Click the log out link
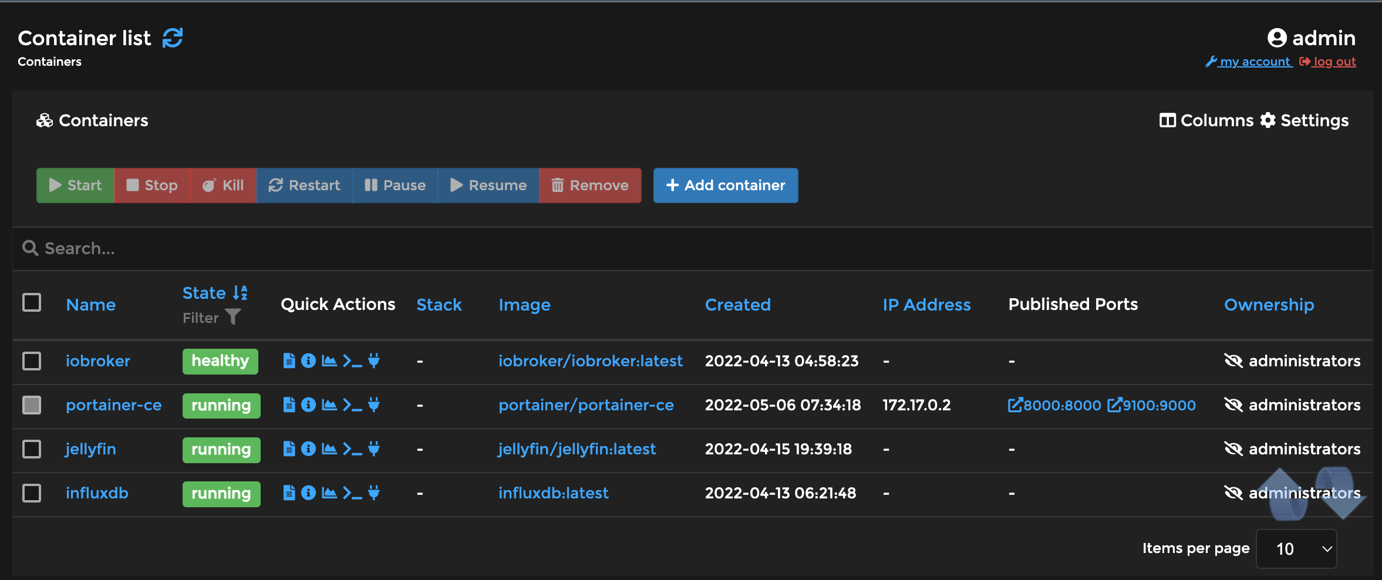 pyautogui.click(x=1327, y=62)
